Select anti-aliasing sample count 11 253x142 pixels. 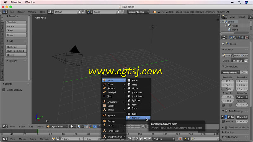[x=229, y=117]
